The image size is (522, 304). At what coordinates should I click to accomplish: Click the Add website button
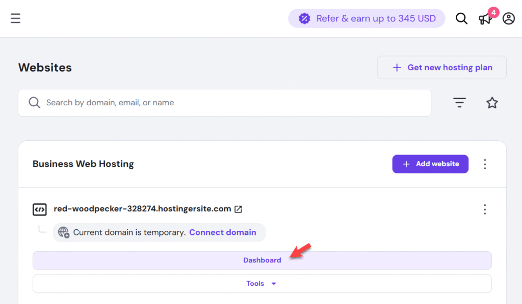point(430,164)
